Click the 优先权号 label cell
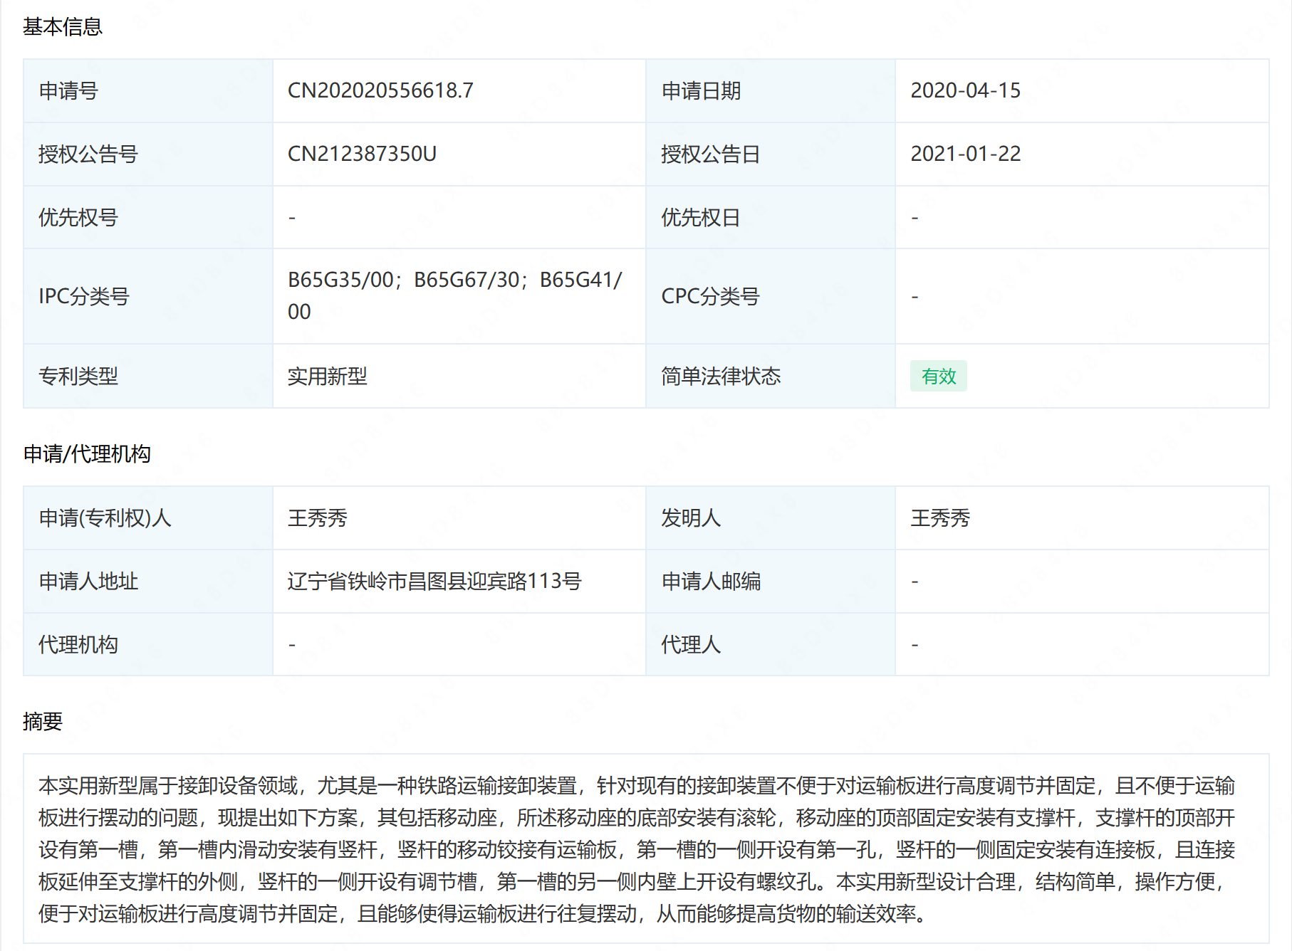The image size is (1292, 951). pyautogui.click(x=148, y=217)
